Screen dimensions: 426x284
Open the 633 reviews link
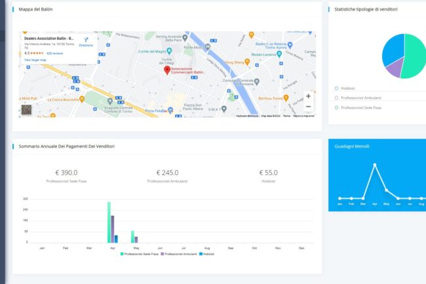(54, 53)
